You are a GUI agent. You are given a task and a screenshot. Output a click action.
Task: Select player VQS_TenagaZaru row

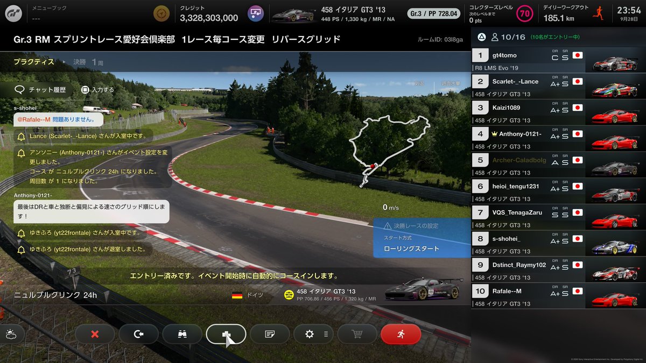558,217
